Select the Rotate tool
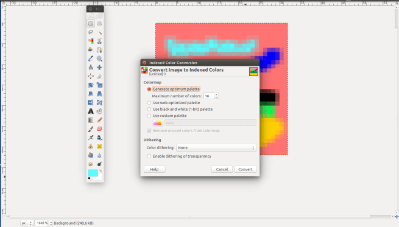This screenshot has height=227, width=399. [x=91, y=85]
